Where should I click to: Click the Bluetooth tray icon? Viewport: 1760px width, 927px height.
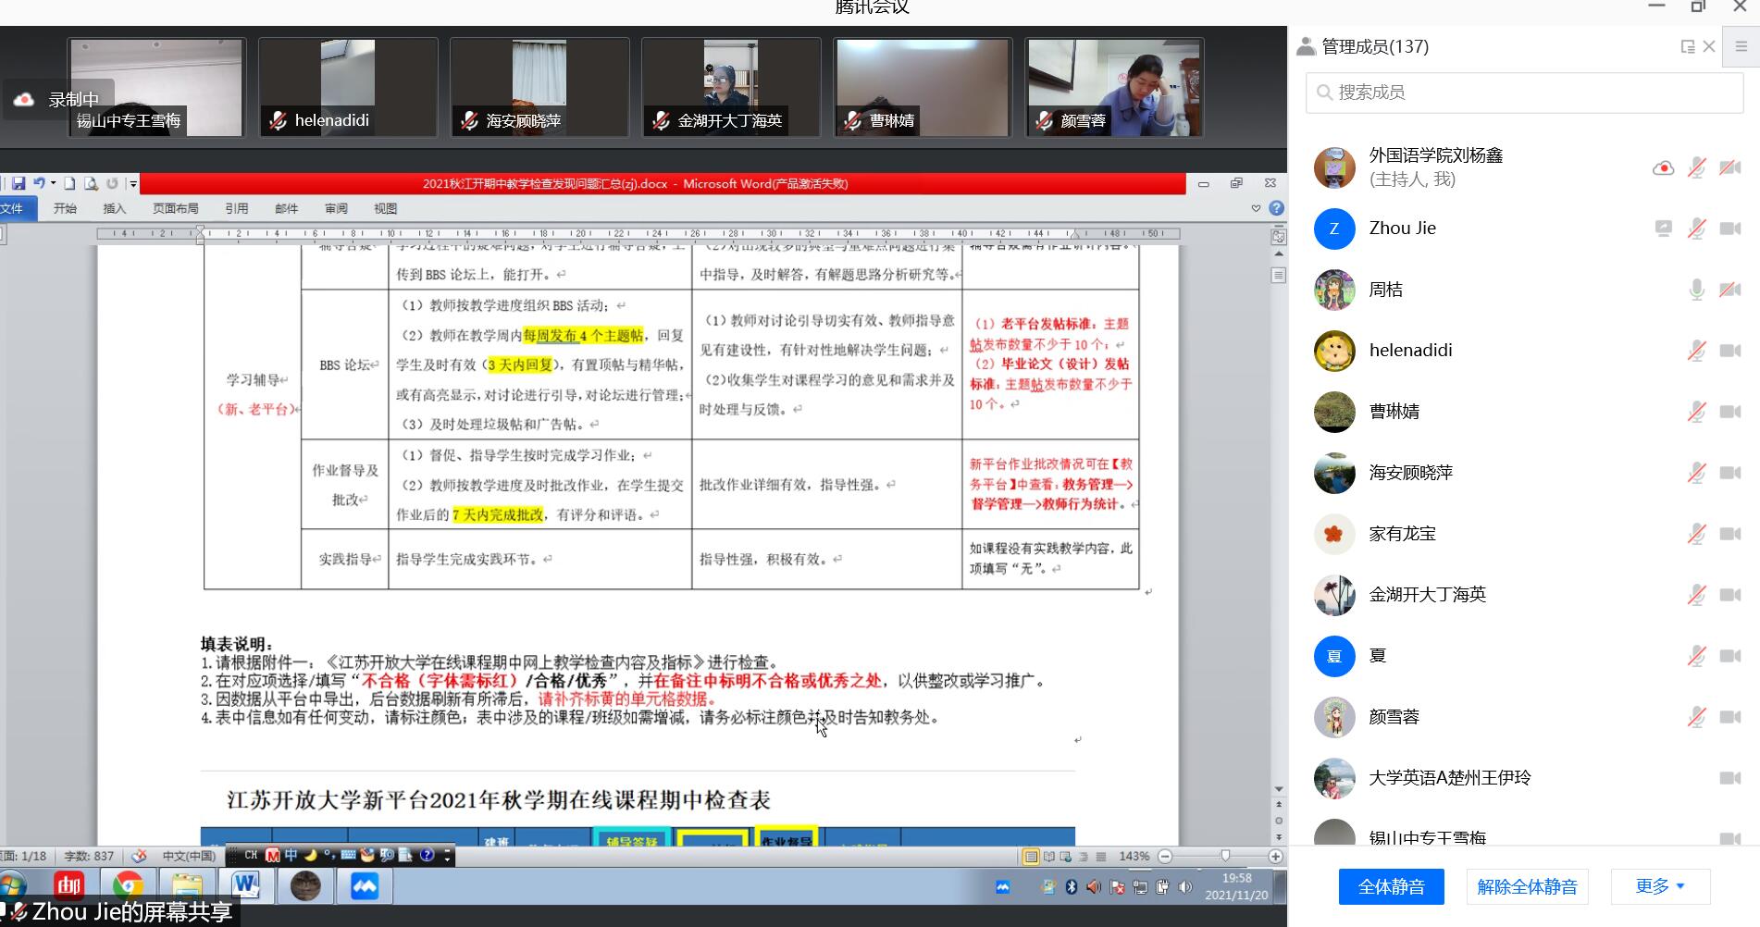[1072, 887]
